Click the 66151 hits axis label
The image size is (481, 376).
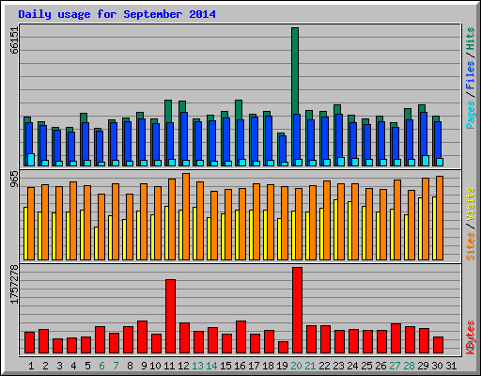click(x=14, y=40)
